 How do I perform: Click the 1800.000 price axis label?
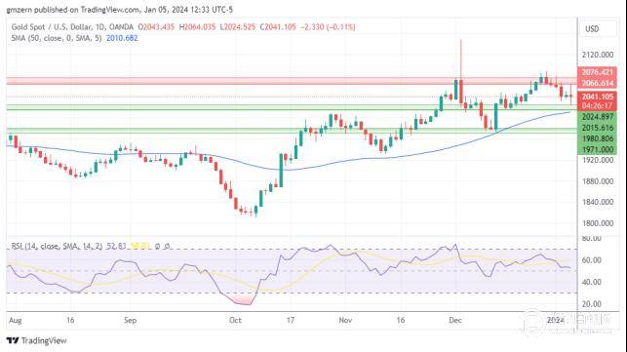598,223
